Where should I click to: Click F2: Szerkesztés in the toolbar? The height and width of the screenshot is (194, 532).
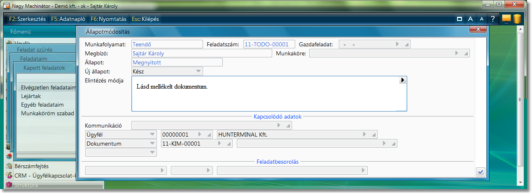[x=27, y=19]
